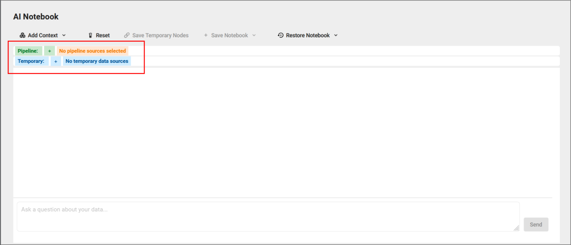This screenshot has height=245, width=571.
Task: Click the Send button
Action: pos(536,224)
